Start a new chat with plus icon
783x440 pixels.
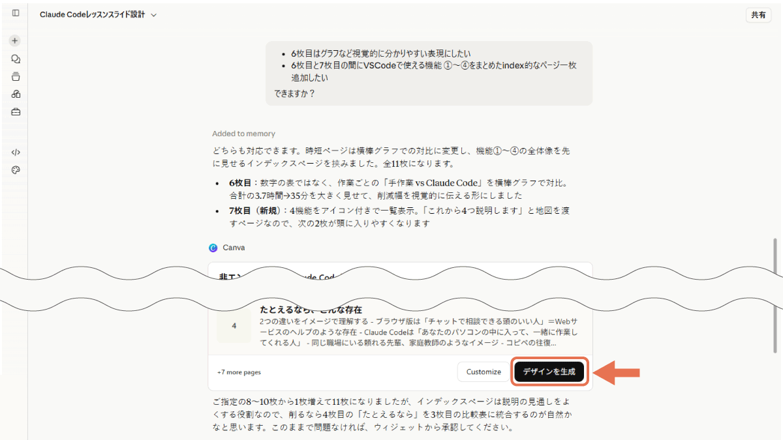15,40
